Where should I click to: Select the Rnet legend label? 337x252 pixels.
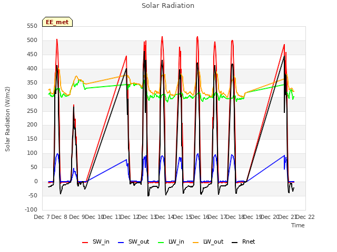point(249,241)
